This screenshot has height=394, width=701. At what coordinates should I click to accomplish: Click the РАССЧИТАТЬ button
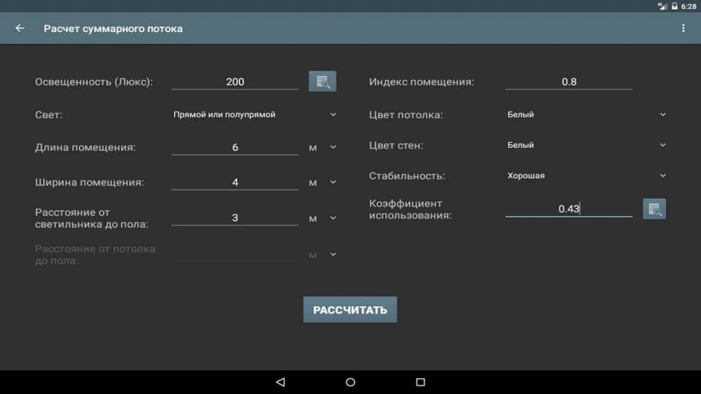point(350,310)
